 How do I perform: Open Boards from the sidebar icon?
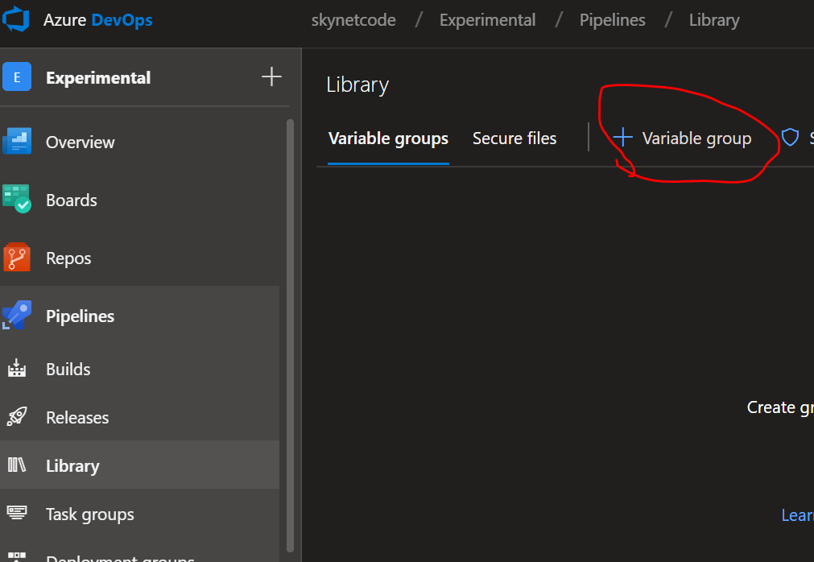(x=16, y=200)
